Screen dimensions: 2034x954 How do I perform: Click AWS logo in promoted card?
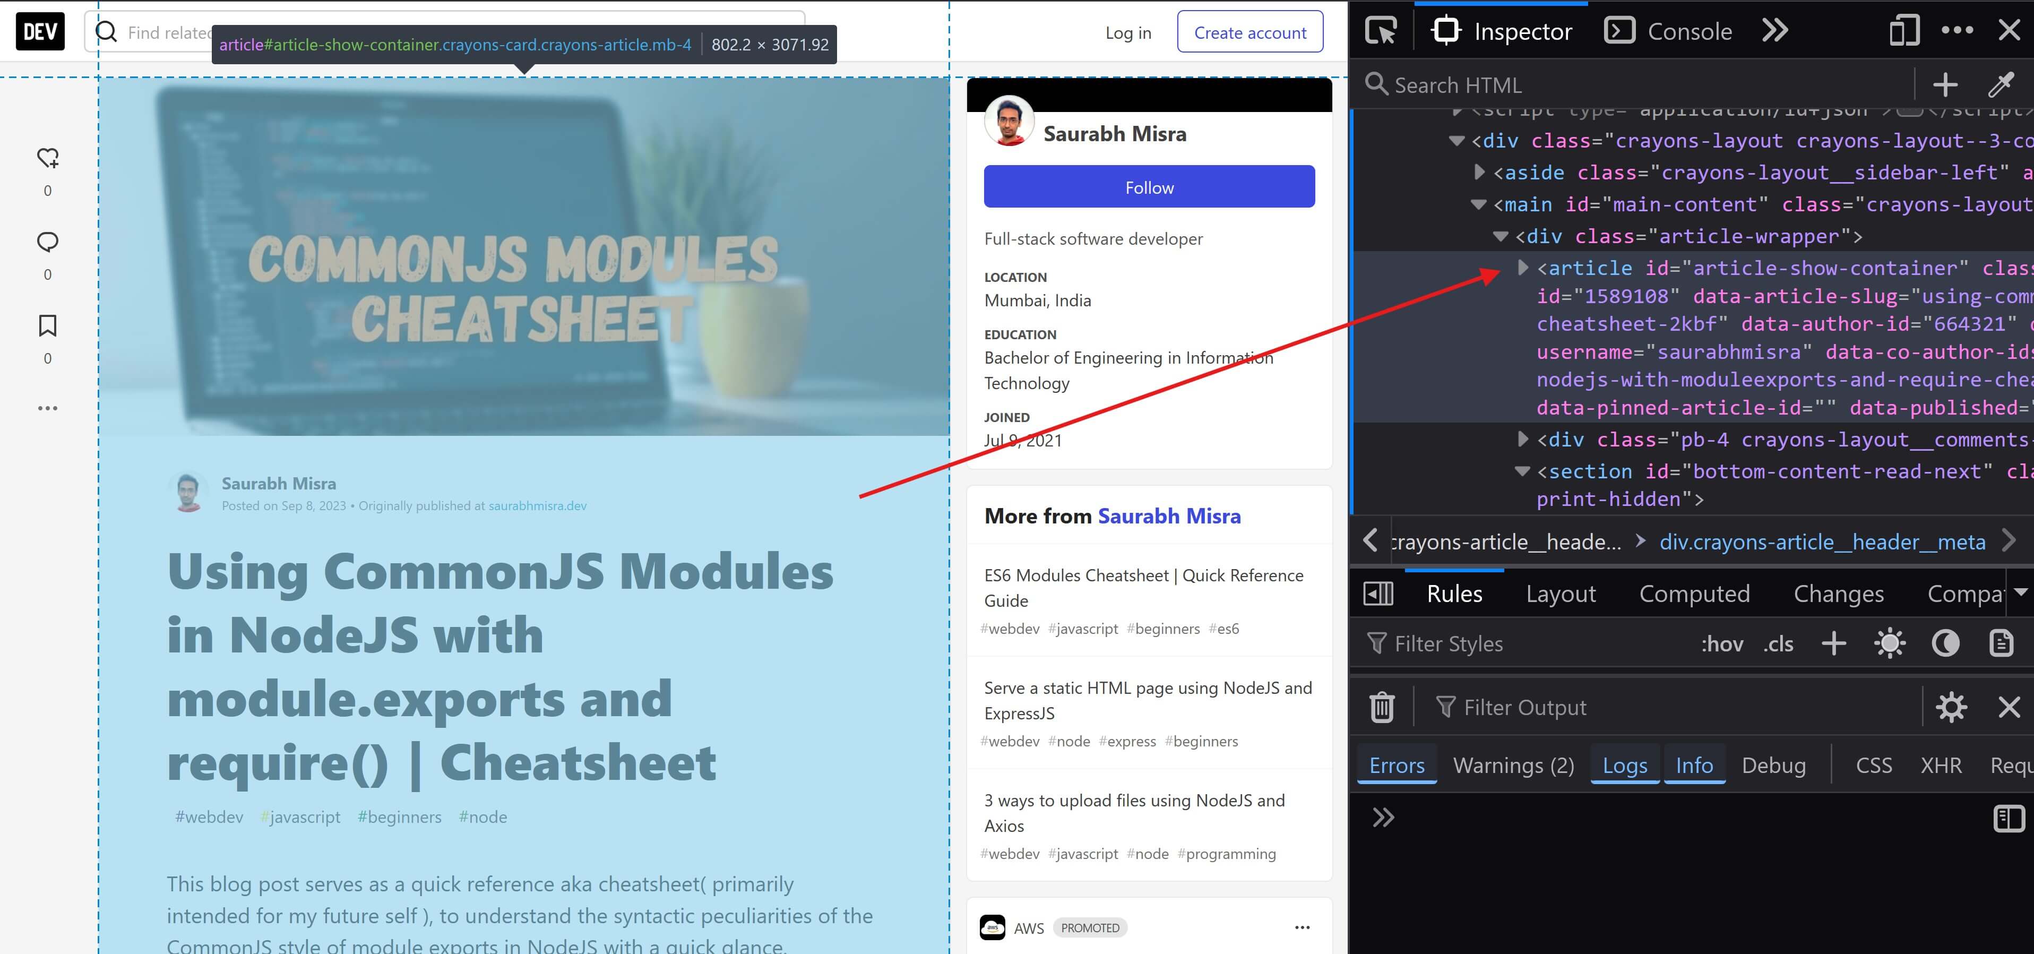coord(993,927)
